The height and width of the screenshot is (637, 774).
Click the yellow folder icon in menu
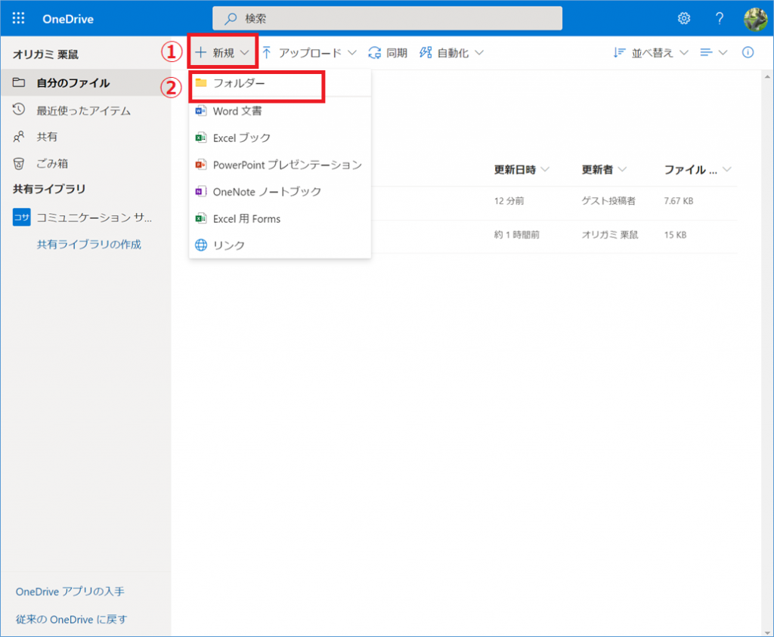[x=201, y=82]
